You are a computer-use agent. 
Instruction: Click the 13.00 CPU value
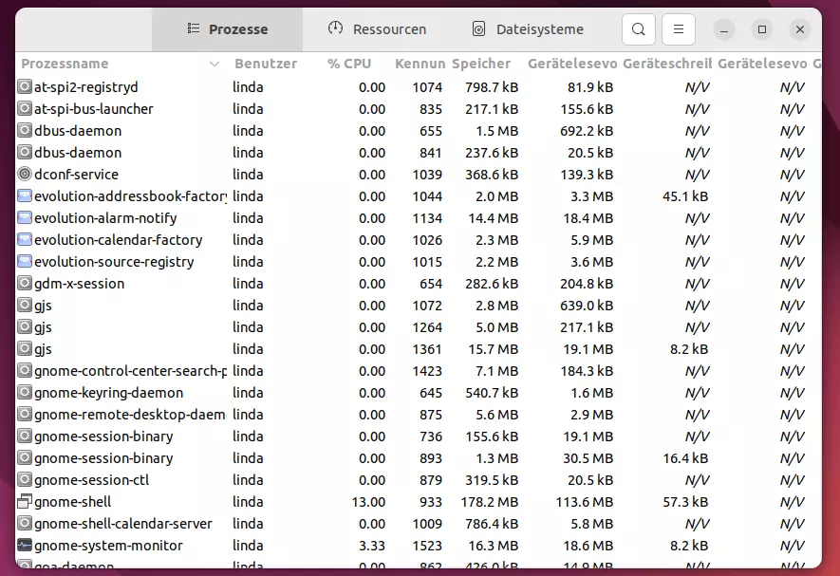click(368, 502)
